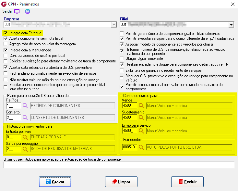Expand the Empresa dropdown
Image resolution: width=238 pixels, height=191 pixels.
coord(114,25)
